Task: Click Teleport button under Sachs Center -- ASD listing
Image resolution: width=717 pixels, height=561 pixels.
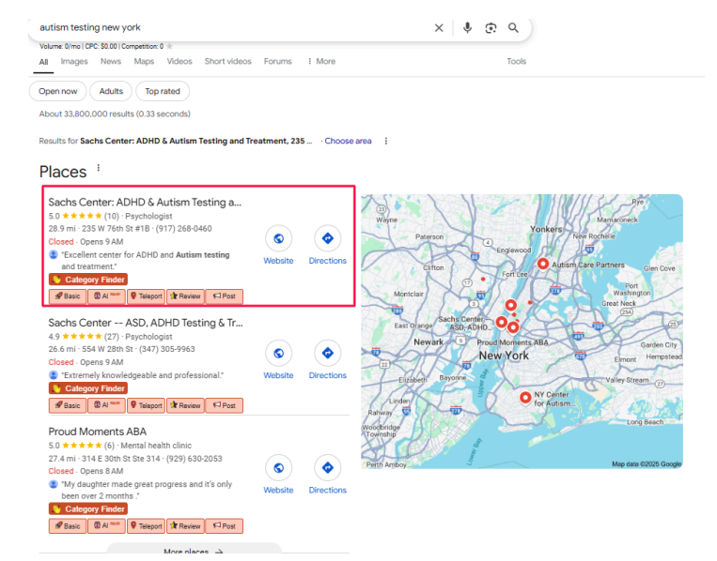Action: tap(147, 405)
